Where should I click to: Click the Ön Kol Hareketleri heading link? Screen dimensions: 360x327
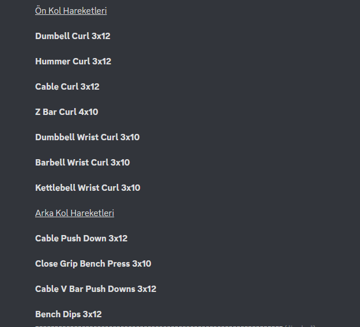[71, 11]
